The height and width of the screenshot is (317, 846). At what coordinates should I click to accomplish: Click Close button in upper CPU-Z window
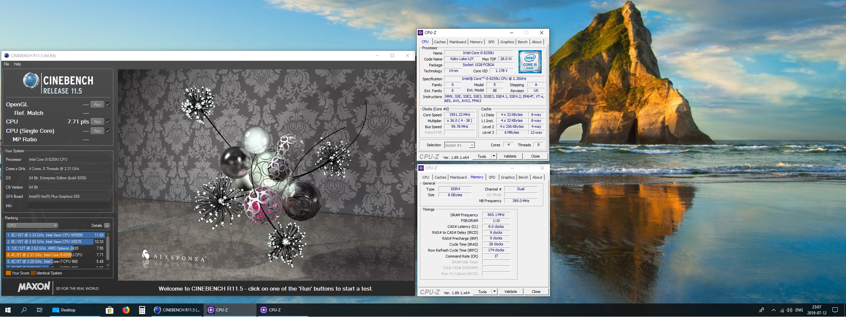coord(535,156)
